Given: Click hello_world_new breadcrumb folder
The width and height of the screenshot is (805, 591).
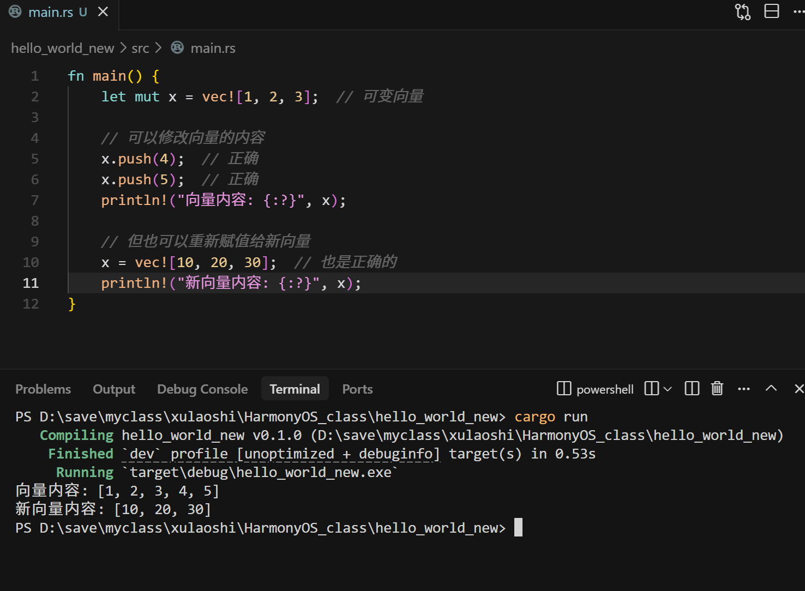Looking at the screenshot, I should tap(62, 48).
